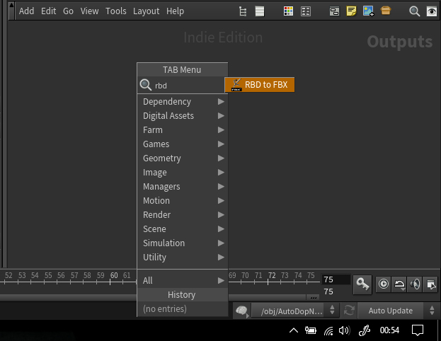Viewport: 441px width, 341px height.
Task: Open the Auto Update mode dropdown
Action: [x=398, y=311]
